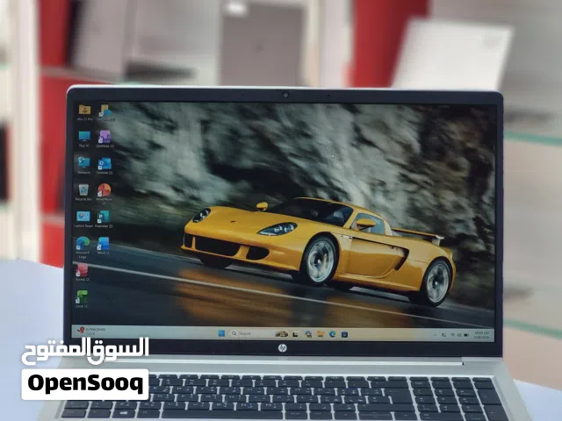This screenshot has height=421, width=562.
Task: Open the clock and date flyout
Action: pos(481,335)
